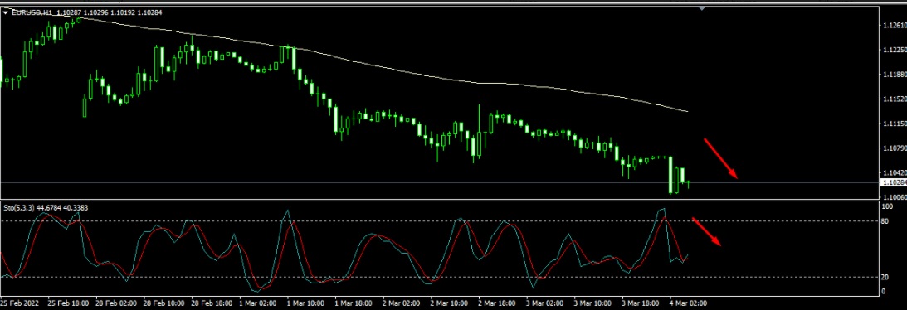The height and width of the screenshot is (310, 907).
Task: Click the 1.11150 price scale label
Action: [x=894, y=124]
